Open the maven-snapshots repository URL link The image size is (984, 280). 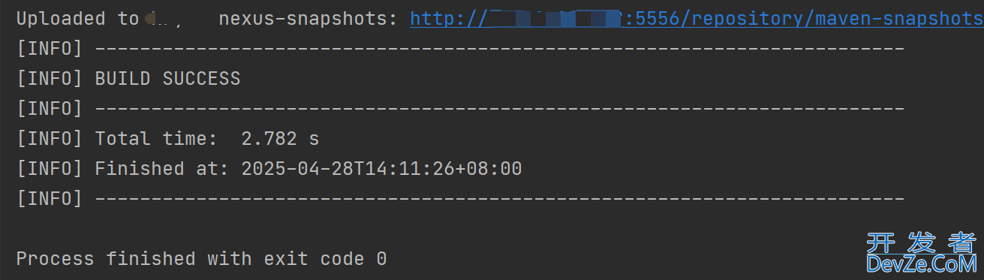tap(697, 19)
